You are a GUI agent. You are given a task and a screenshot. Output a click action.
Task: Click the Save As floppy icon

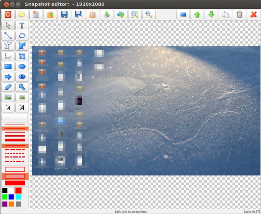(x=78, y=15)
